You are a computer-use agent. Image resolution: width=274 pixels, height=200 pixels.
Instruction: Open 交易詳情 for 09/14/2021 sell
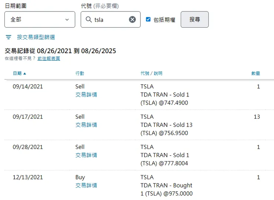pyautogui.click(x=86, y=95)
